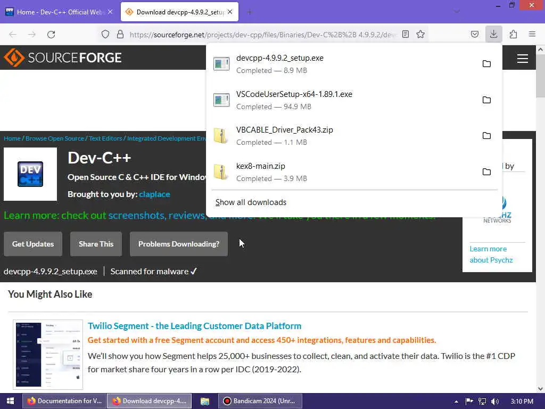Bookmark this page with the star icon
The width and height of the screenshot is (545, 409).
click(420, 34)
